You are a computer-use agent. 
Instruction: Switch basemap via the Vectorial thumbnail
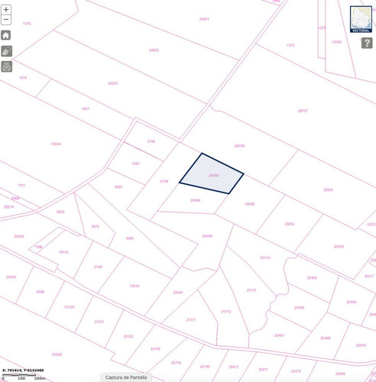coord(361,19)
